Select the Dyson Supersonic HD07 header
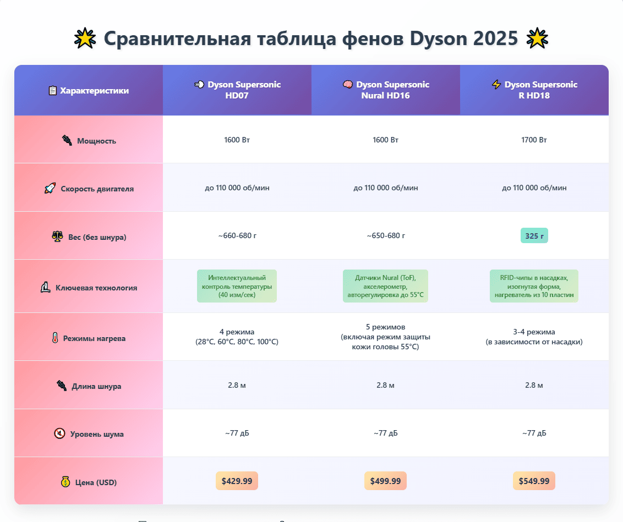The width and height of the screenshot is (623, 522). [x=237, y=90]
